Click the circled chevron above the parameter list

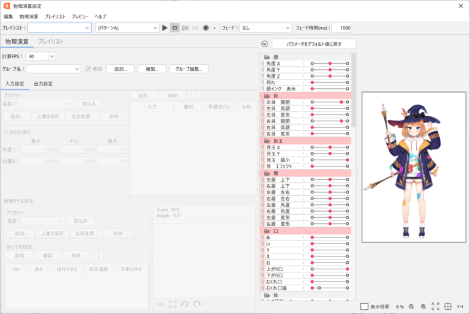[x=264, y=44]
